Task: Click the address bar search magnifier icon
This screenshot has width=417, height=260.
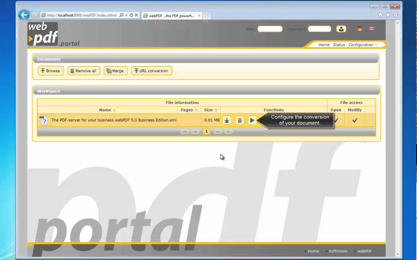Action: [x=121, y=15]
